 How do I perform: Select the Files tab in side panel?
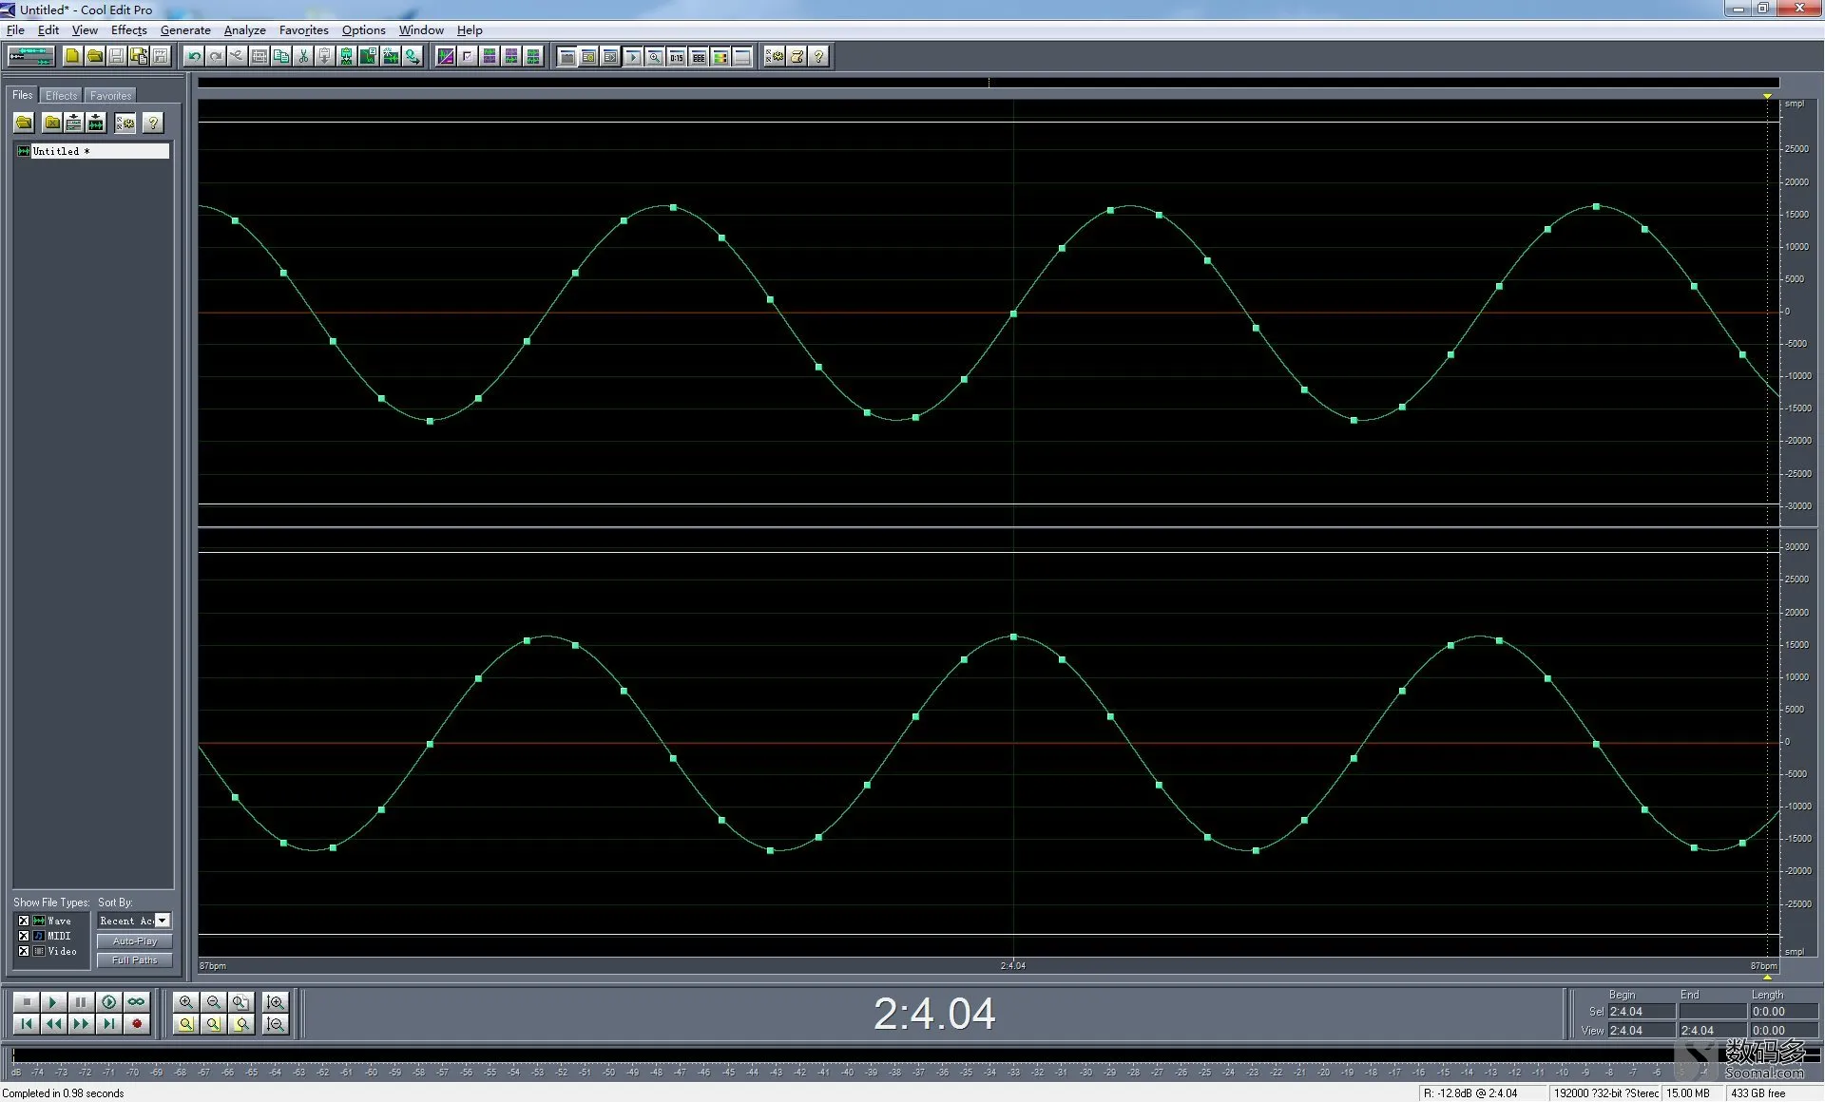[23, 95]
